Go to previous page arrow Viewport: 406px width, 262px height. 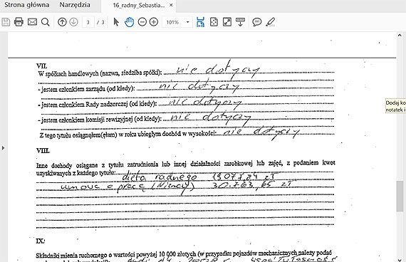(x=62, y=22)
